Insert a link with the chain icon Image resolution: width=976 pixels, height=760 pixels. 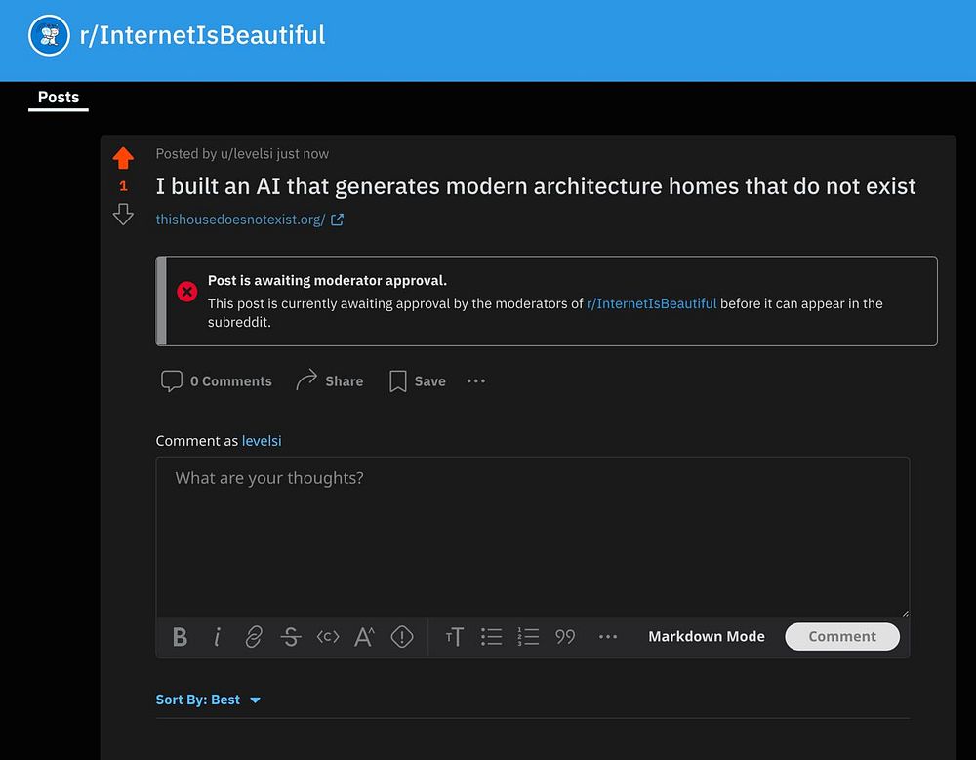254,637
